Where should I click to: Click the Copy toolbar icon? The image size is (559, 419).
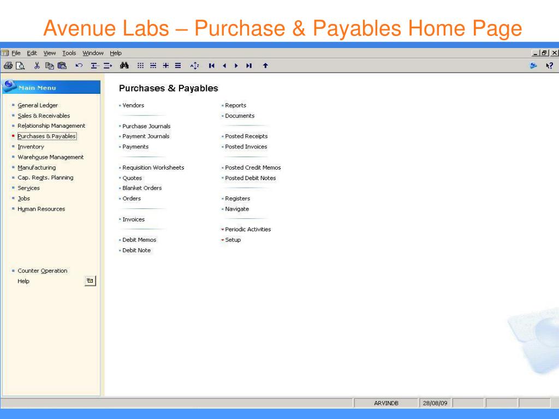coord(50,65)
